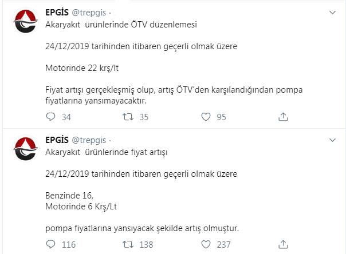Retweet the ÖTV düzenlemesi tweet

pos(128,117)
